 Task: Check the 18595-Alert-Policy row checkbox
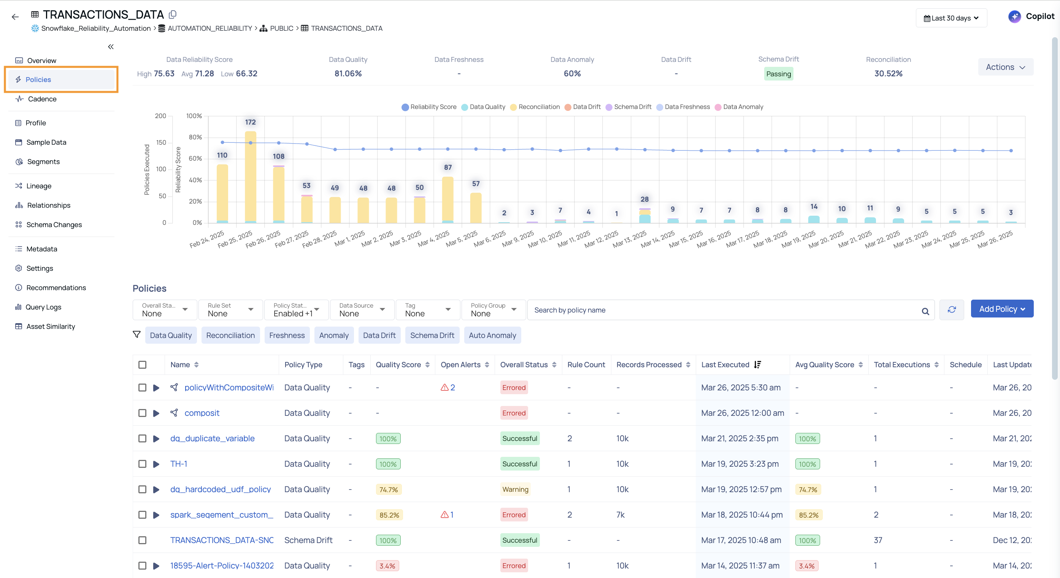tap(142, 566)
